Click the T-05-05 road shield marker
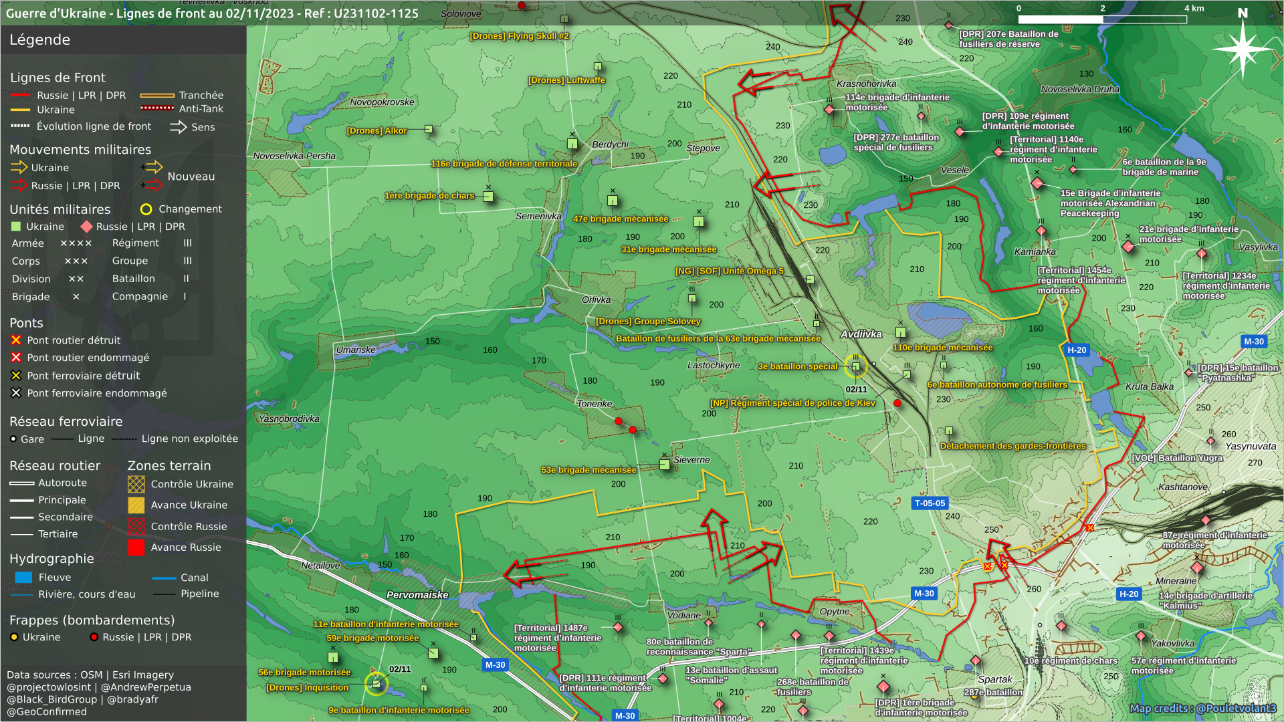This screenshot has height=722, width=1284. (x=930, y=503)
